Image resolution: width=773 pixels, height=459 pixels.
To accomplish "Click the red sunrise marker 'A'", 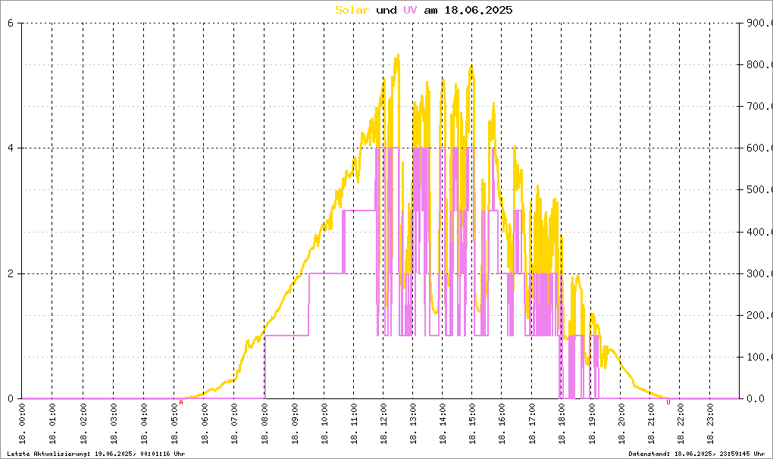I will [x=181, y=402].
